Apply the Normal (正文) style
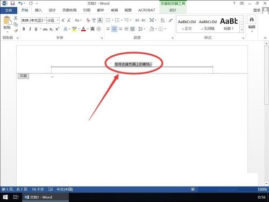This screenshot has height=202, width=269. coord(187,25)
